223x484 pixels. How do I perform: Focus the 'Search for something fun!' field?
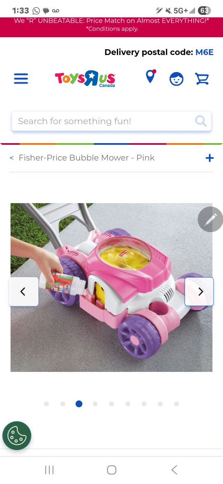tap(111, 121)
